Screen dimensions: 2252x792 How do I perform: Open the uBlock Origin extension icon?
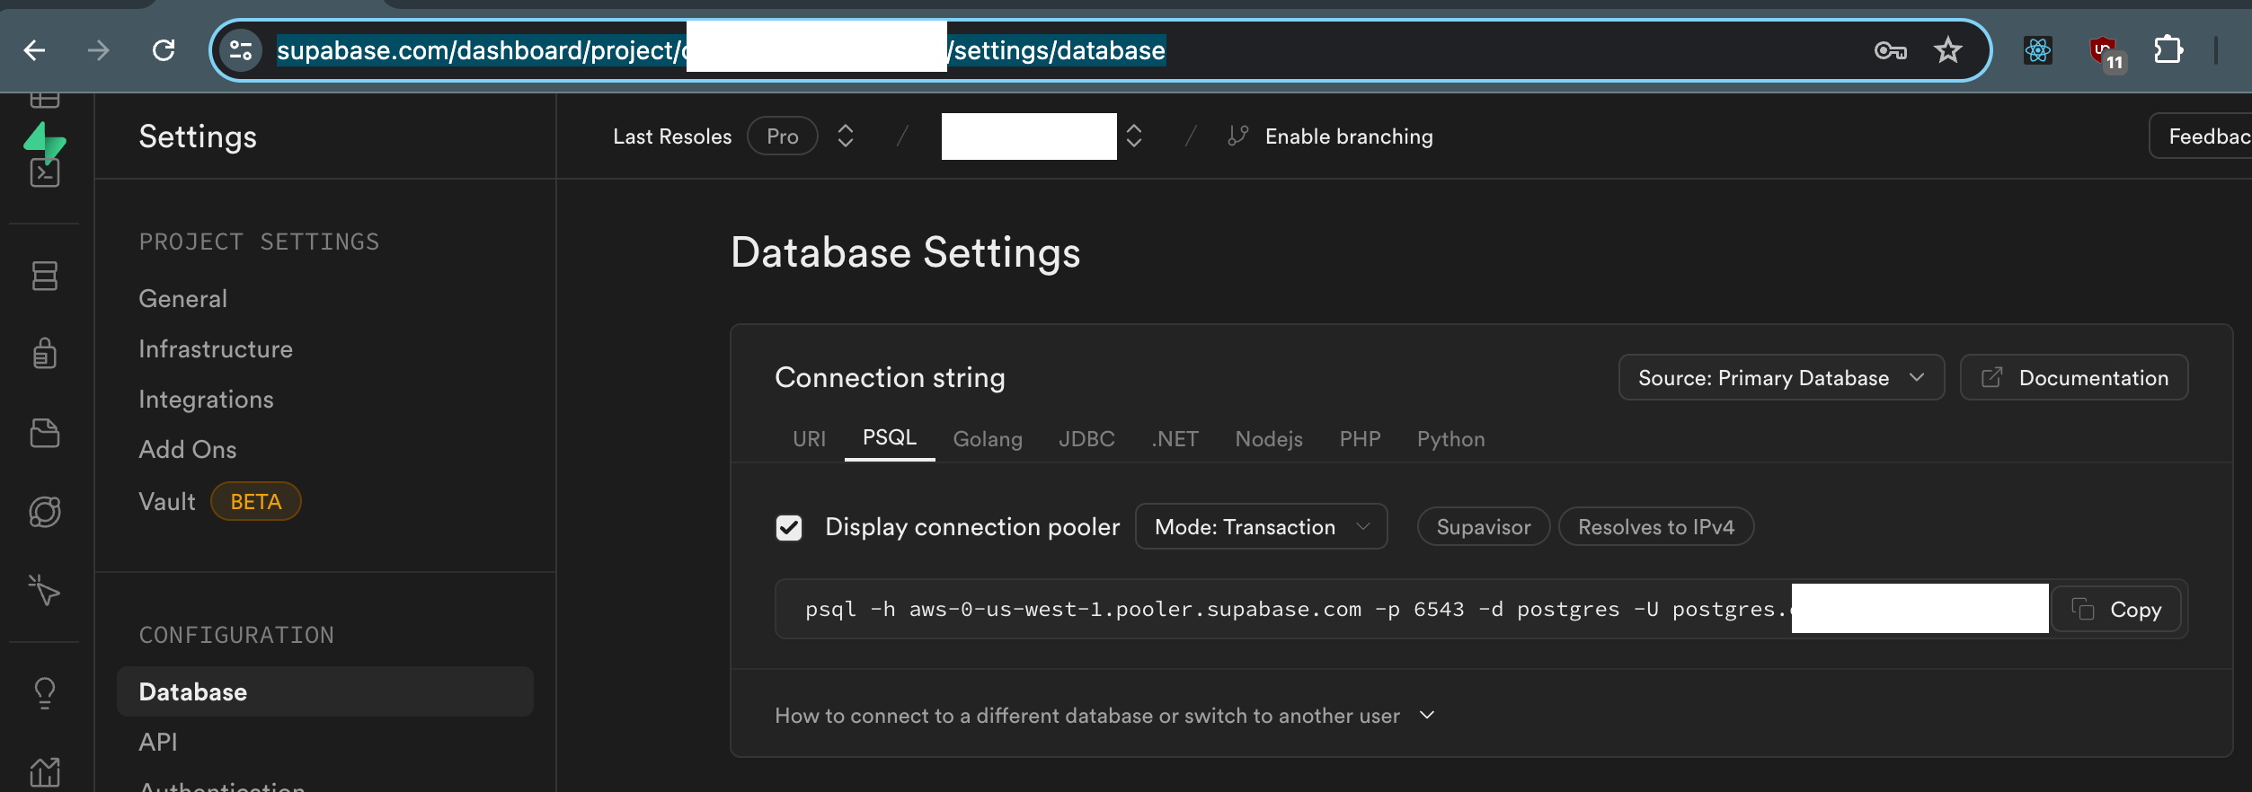pyautogui.click(x=2107, y=52)
